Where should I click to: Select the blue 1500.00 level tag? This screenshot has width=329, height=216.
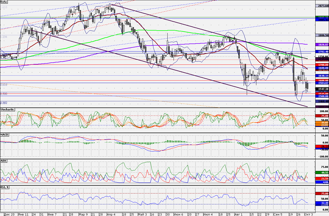[321, 96]
